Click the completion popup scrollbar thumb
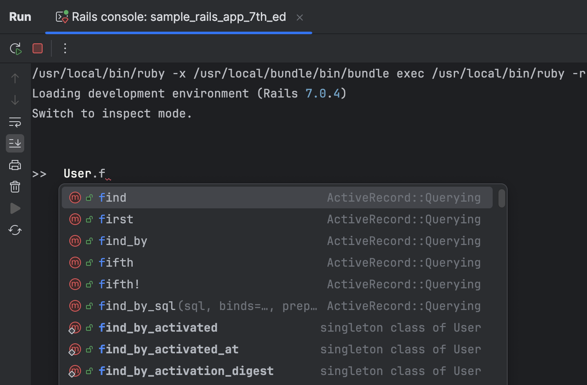This screenshot has height=385, width=587. click(501, 198)
